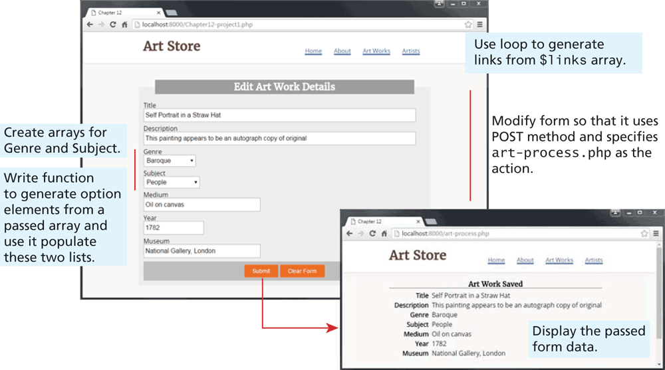Open the Subject dropdown showing People
This screenshot has width=665, height=370.
172,182
